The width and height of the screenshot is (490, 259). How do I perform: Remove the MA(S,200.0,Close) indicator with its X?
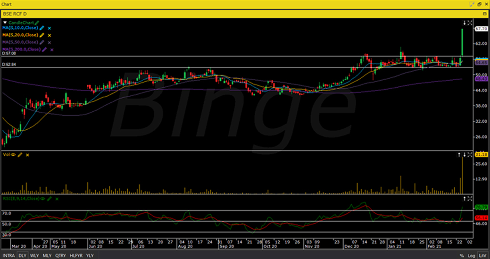[52, 50]
